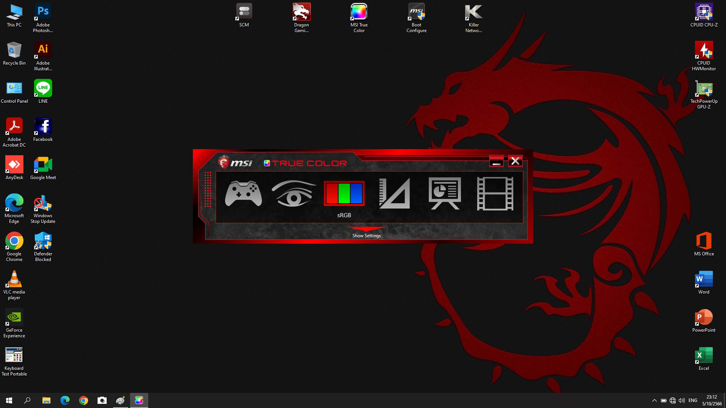This screenshot has height=408, width=726.
Task: Select the Office presentation mode icon
Action: [445, 193]
